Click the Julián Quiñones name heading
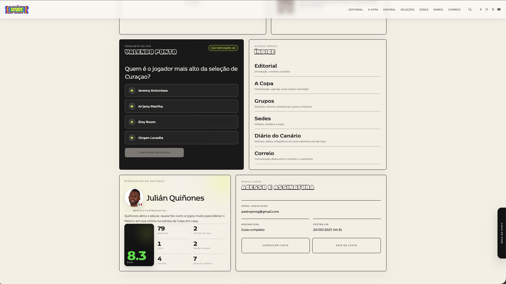The height and width of the screenshot is (284, 506). [x=175, y=198]
